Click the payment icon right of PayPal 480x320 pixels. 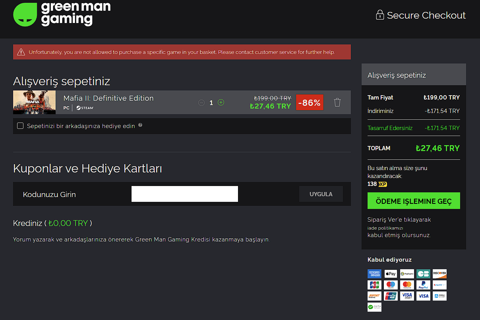coord(439,285)
